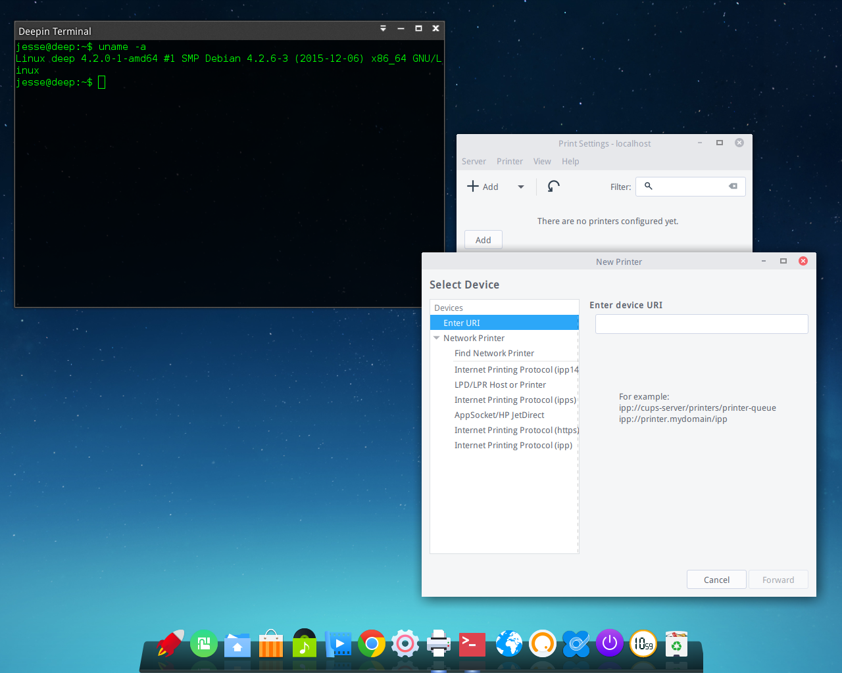Collapse the Network Printer tree node
The width and height of the screenshot is (842, 673).
(x=437, y=338)
